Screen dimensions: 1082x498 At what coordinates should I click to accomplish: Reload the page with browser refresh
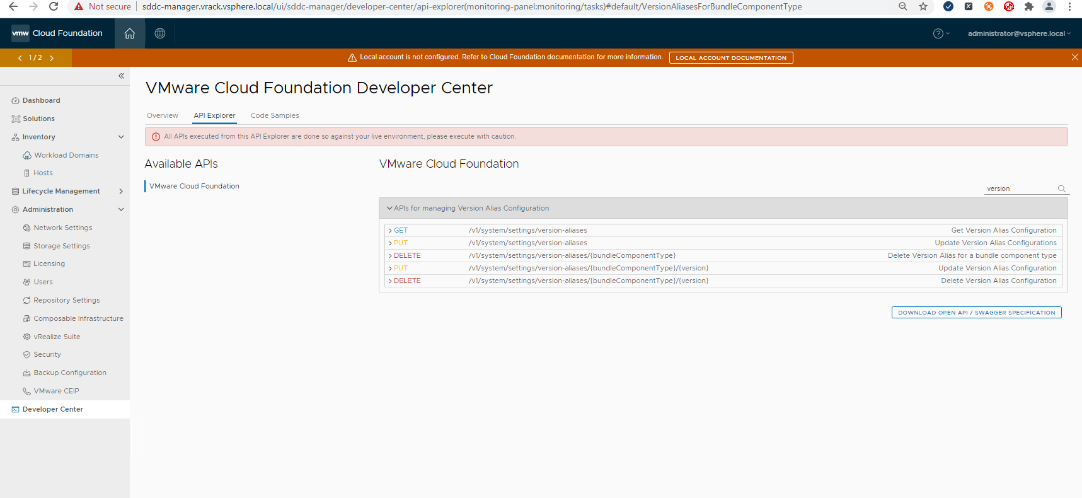coord(54,6)
